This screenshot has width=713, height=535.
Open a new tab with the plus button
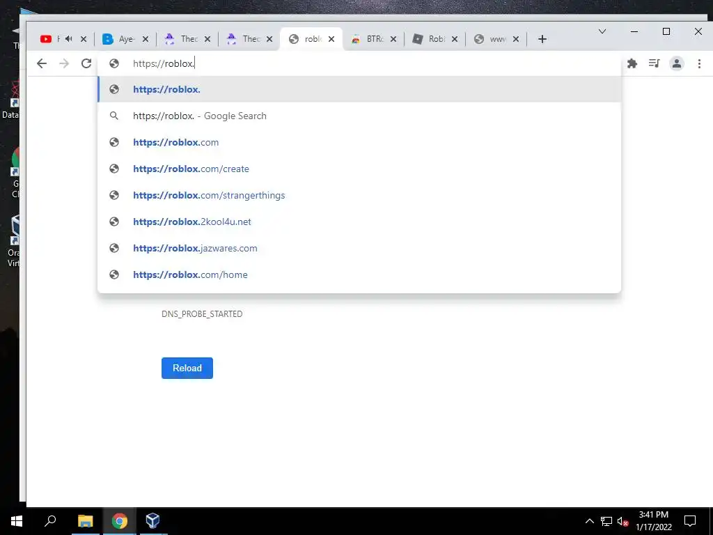point(542,39)
